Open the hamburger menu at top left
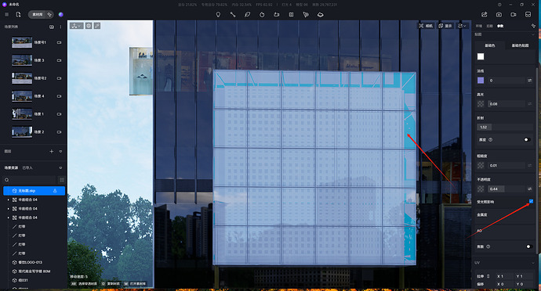Image resolution: width=541 pixels, height=291 pixels. pos(7,14)
